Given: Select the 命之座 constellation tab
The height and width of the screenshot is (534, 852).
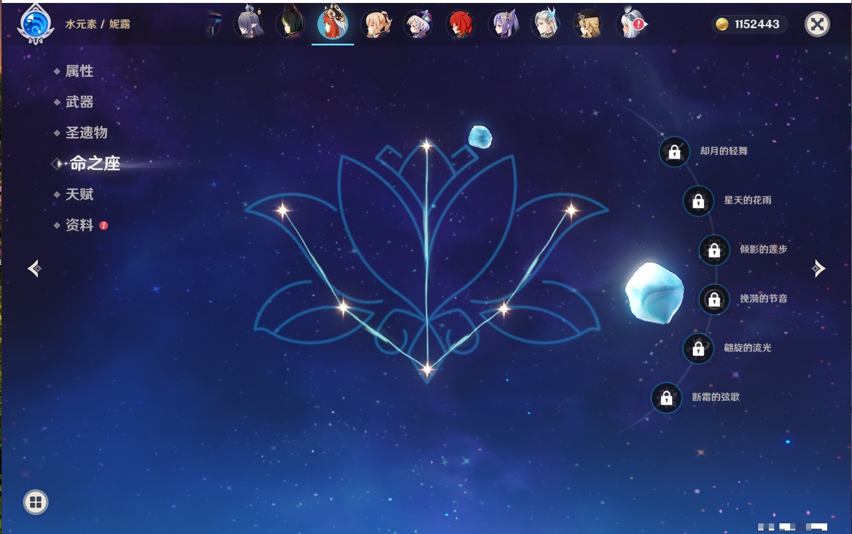Looking at the screenshot, I should 94,163.
